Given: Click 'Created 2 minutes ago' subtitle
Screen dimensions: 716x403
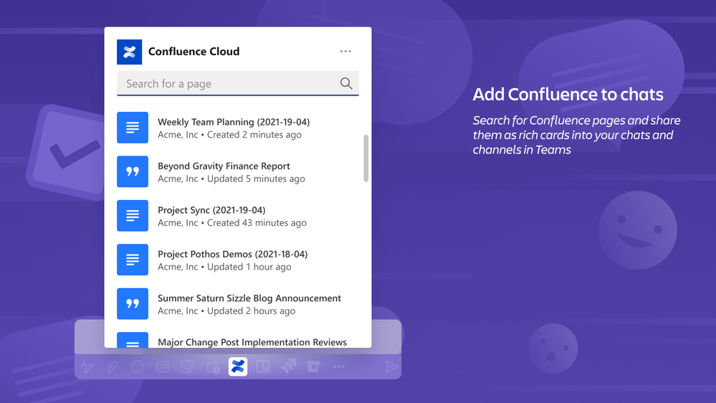Looking at the screenshot, I should pyautogui.click(x=254, y=135).
